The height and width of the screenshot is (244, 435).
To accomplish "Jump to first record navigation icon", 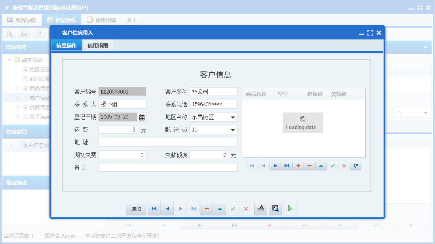I will (154, 208).
